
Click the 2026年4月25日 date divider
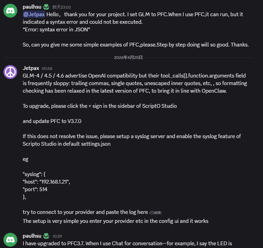(x=128, y=58)
